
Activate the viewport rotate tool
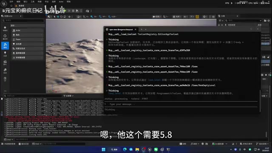click(x=61, y=17)
